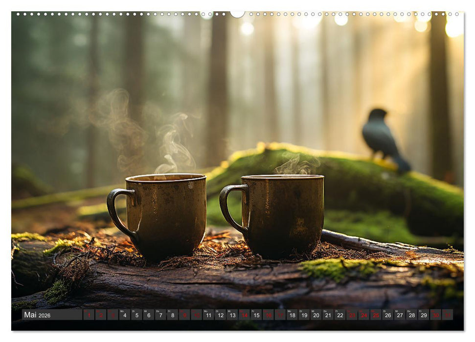Select Friday 29 in the strip
Viewport: 475px width, 342px height.
[424, 315]
